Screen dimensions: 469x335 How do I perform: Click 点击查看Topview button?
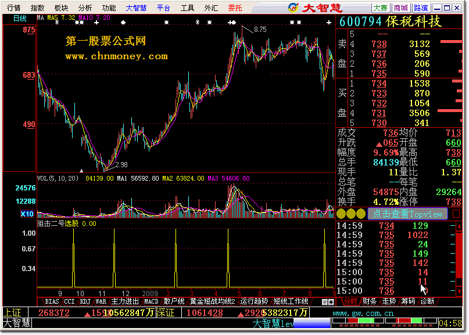(407, 214)
